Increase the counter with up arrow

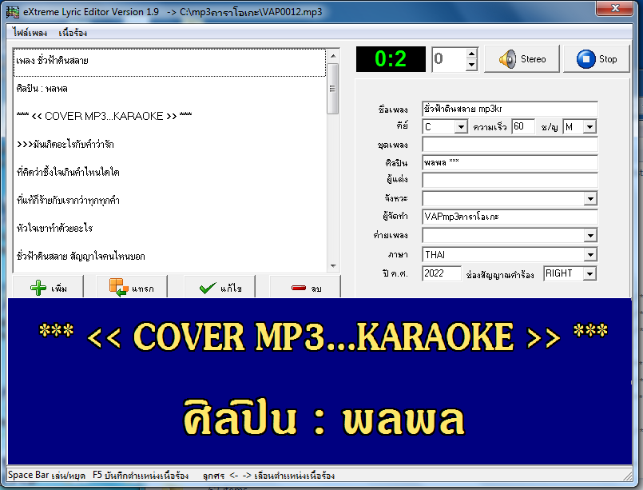pos(471,54)
